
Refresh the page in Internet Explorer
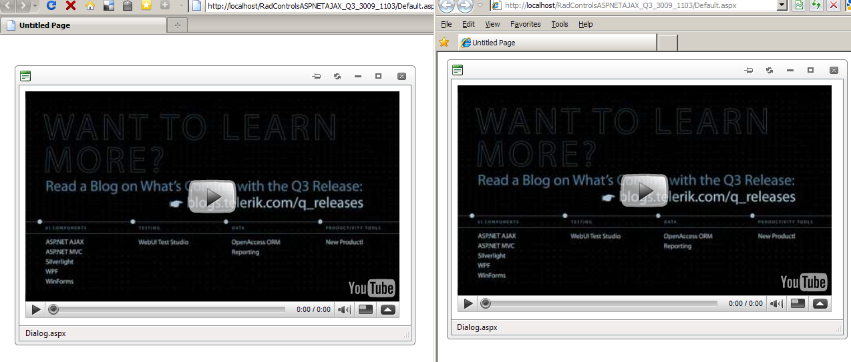pyautogui.click(x=816, y=5)
